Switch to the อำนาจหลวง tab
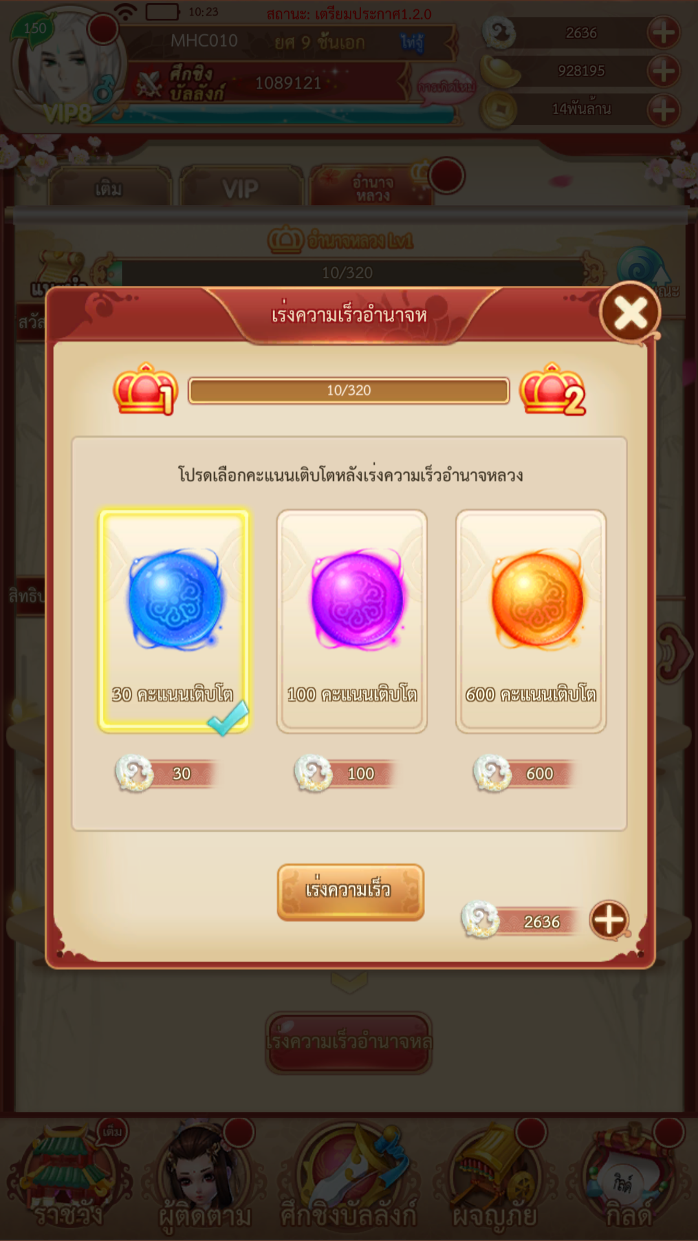 pyautogui.click(x=373, y=188)
